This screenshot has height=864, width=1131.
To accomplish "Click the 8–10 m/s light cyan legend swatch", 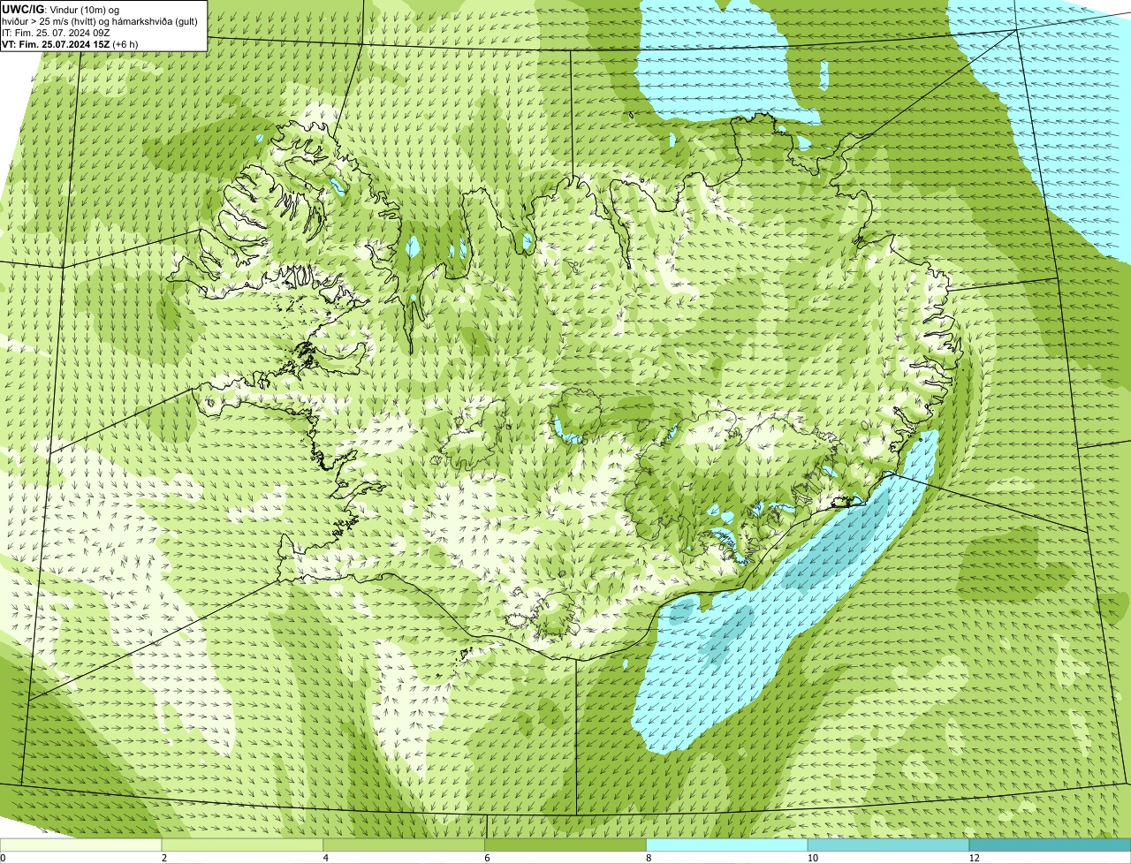I will pos(728,845).
